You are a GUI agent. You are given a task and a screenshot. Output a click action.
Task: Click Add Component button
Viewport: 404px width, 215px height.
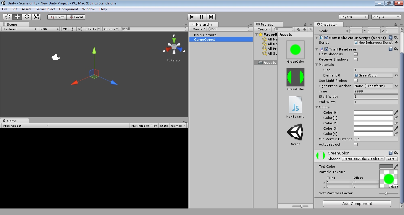[x=357, y=203]
